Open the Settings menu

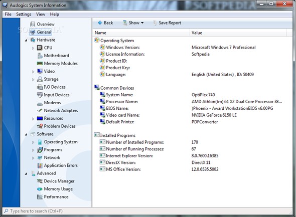(24, 15)
